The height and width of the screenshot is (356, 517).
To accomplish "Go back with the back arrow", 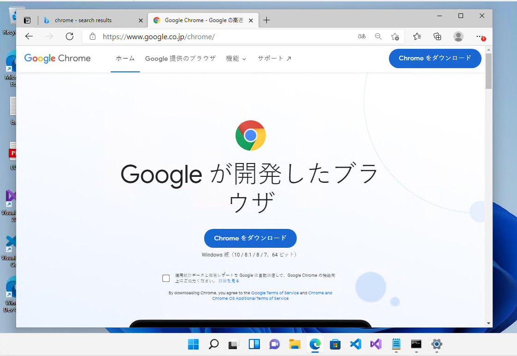I will 29,36.
